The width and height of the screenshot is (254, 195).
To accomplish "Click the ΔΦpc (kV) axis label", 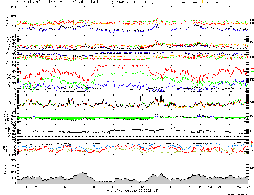I will click(x=5, y=79).
